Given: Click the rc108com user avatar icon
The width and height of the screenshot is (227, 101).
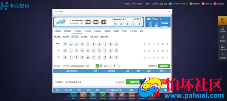Looking at the screenshot, I should (x=170, y=4).
